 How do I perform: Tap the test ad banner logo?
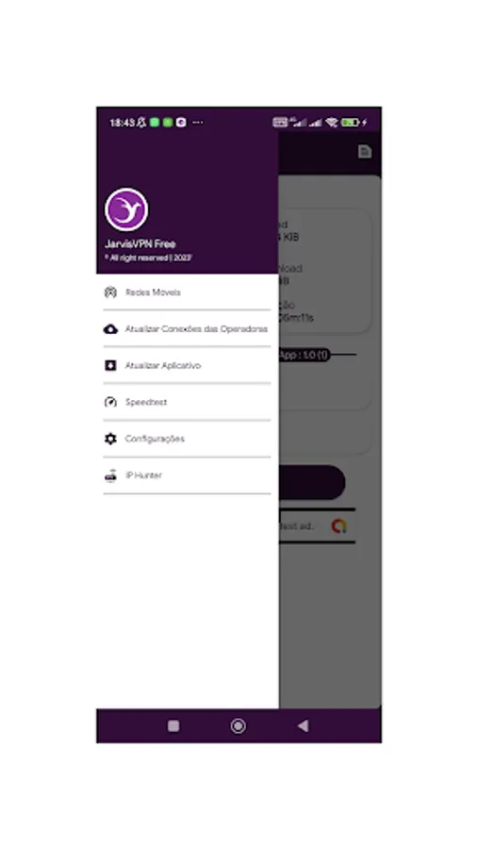tap(339, 525)
